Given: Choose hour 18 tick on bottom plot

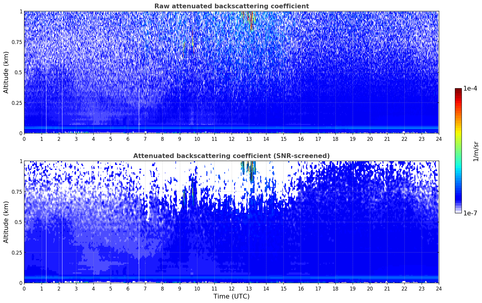Looking at the screenshot, I should 335,288.
